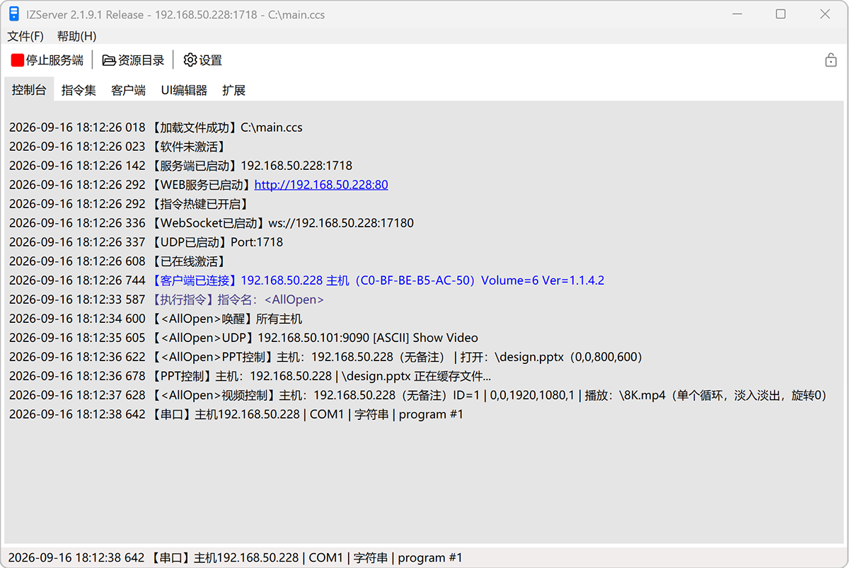Screen dimensions: 849x568
Task: Click the 停止服务端 button label
Action: [54, 60]
